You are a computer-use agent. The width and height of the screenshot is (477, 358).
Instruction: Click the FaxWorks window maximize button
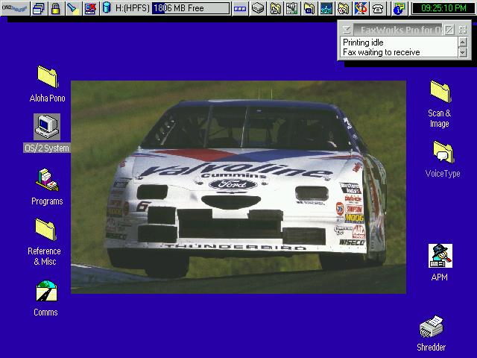[463, 30]
